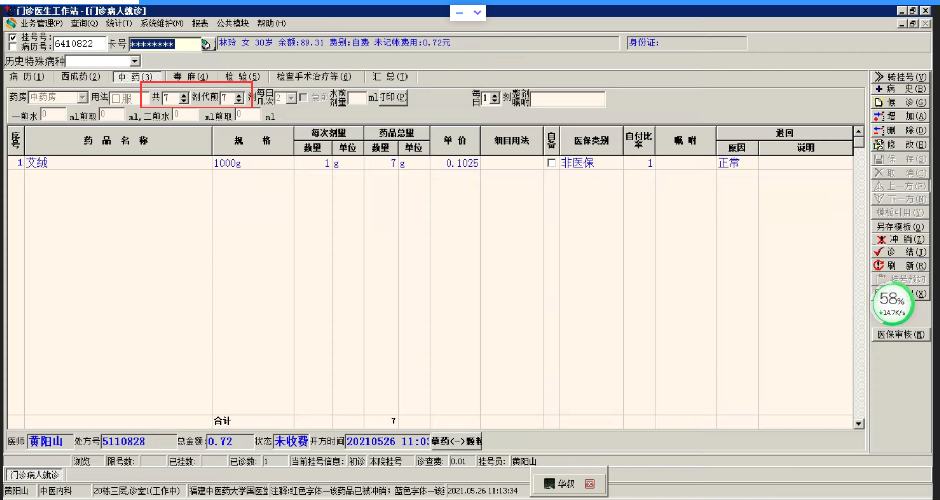Open the 帮助(H) menu
Screen dimensions: 940x500
click(271, 23)
